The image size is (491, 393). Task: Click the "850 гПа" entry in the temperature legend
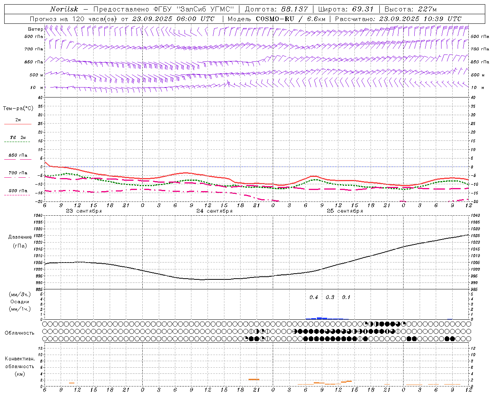(x=18, y=155)
